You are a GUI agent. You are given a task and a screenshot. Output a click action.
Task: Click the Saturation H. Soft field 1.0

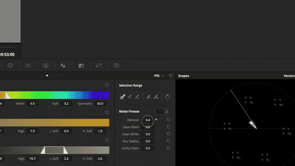[x=100, y=131]
